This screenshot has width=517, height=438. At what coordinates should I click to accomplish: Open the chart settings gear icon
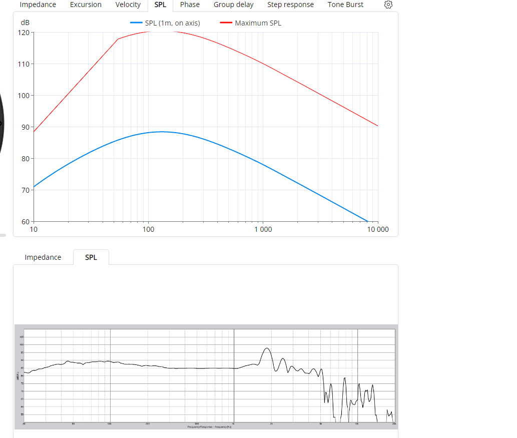[388, 5]
